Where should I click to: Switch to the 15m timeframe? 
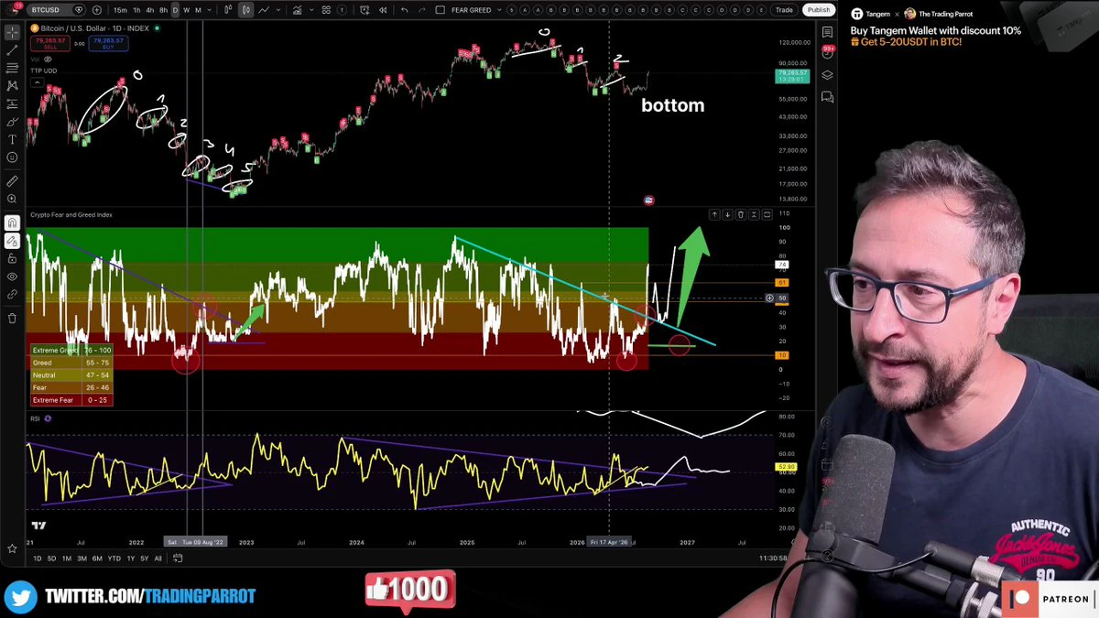(120, 10)
